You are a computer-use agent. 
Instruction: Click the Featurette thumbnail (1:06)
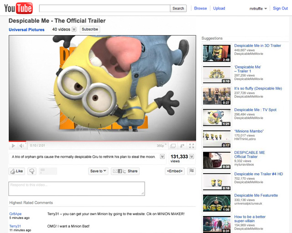[217, 203]
